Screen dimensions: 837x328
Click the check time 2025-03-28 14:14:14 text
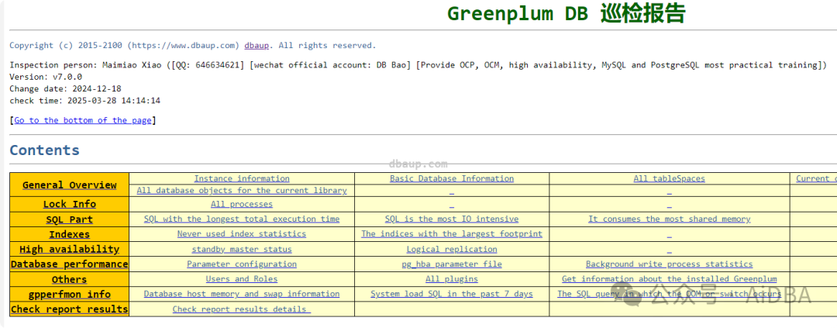[85, 101]
